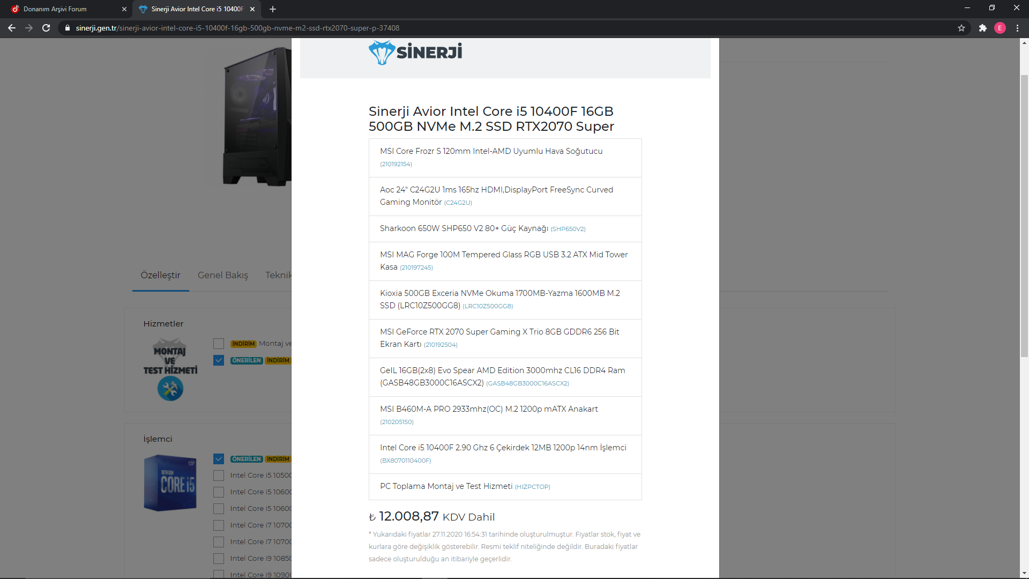Click the 12.008,87 KDV Dahil price
The width and height of the screenshot is (1029, 579).
pos(432,517)
